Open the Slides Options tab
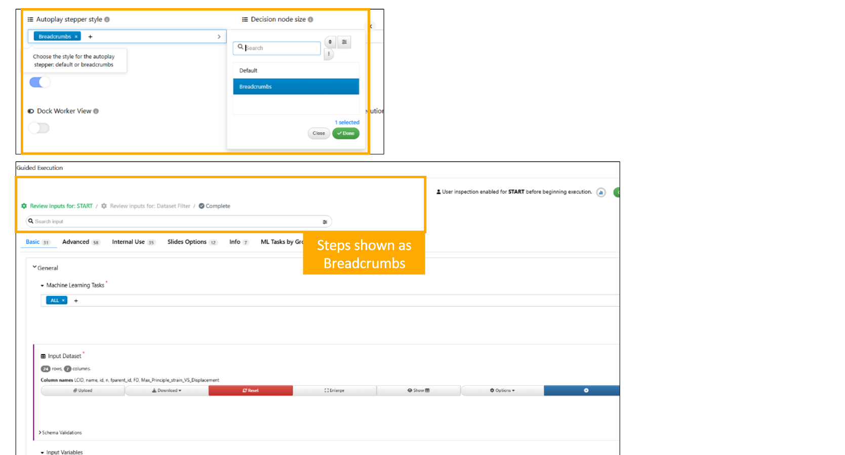 pos(187,242)
